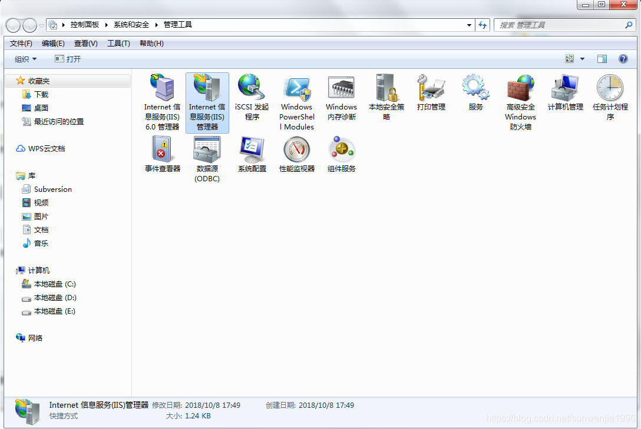
Task: Open the 工具(T) menu
Action: point(118,44)
